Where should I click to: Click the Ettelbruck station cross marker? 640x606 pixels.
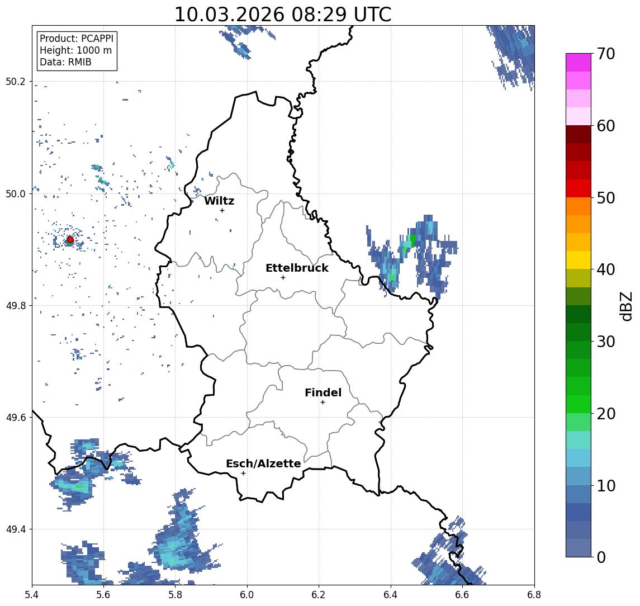click(x=283, y=278)
